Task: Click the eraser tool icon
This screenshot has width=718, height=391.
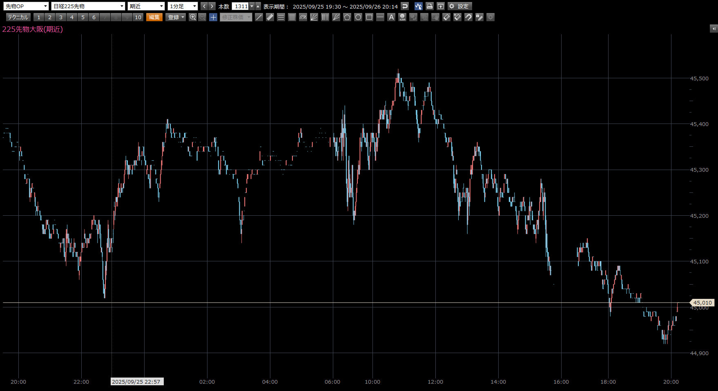Action: pos(446,17)
